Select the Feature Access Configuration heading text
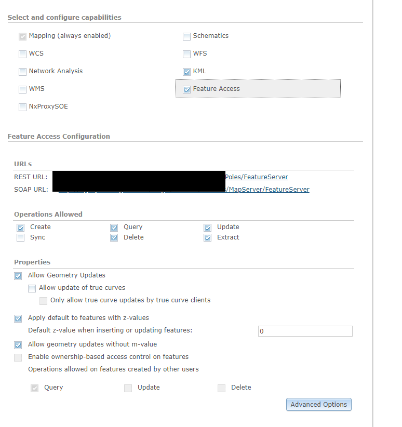This screenshot has width=402, height=427. tap(59, 137)
